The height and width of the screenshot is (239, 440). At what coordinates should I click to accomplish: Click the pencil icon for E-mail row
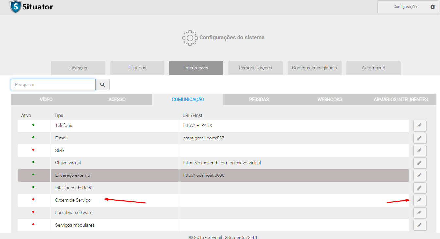[x=419, y=138]
